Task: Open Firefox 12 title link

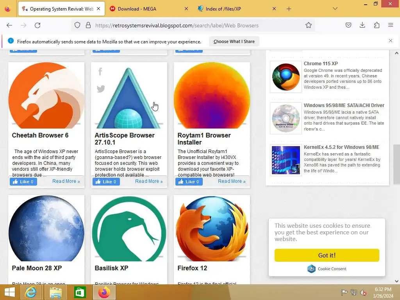Action: click(x=192, y=268)
